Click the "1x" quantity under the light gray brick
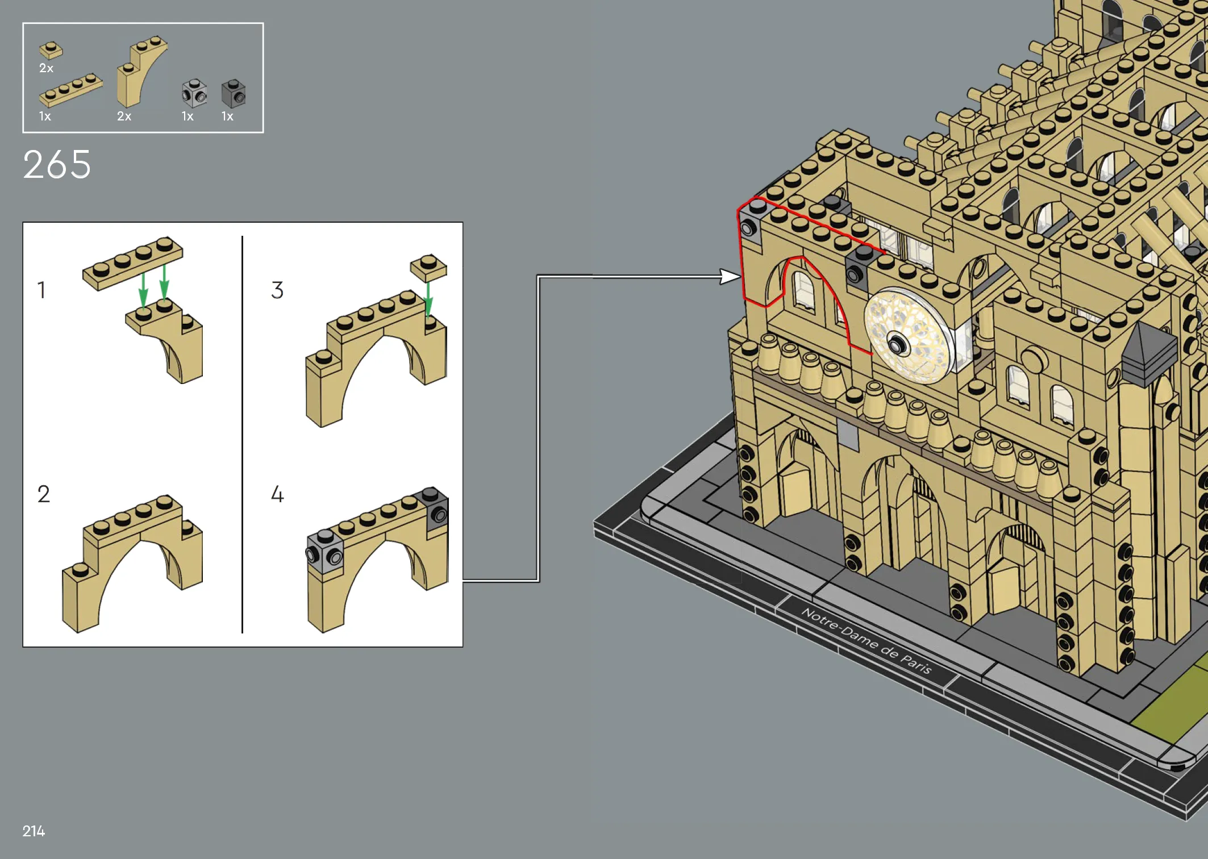Screen dimensions: 1208x859 188,116
